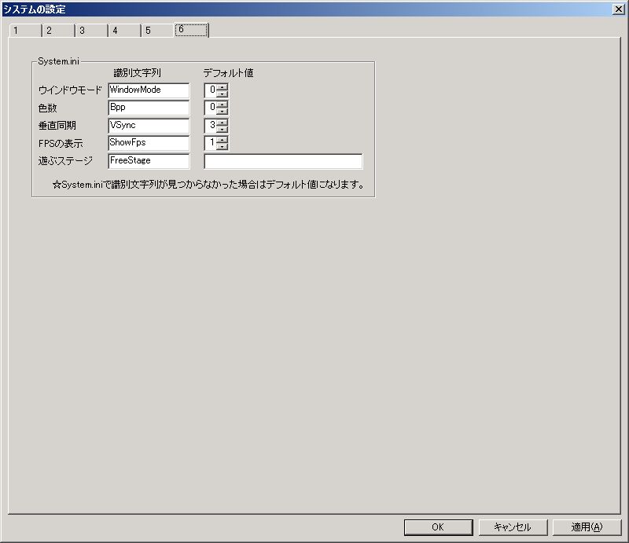
Task: Click the empty FreeStage default value field
Action: [283, 161]
